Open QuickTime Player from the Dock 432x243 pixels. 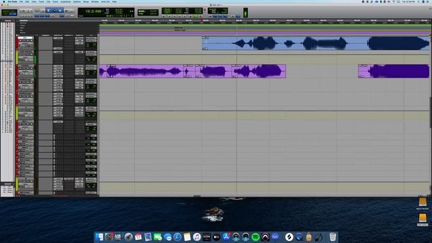tap(299, 237)
